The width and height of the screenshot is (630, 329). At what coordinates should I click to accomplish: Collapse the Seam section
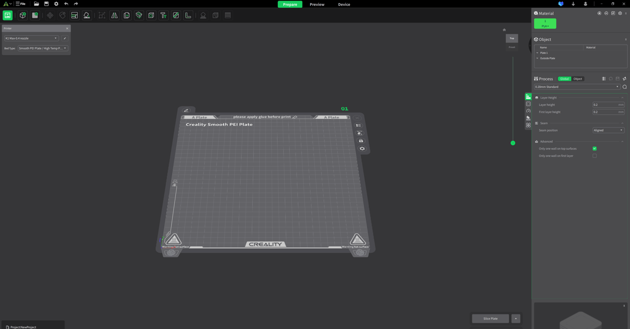pos(622,123)
